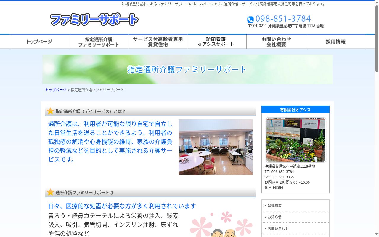The height and width of the screenshot is (237, 379).
Task: Click the breadcrumb text 指定通所介護ファミリーサポート
Action: pos(97,90)
